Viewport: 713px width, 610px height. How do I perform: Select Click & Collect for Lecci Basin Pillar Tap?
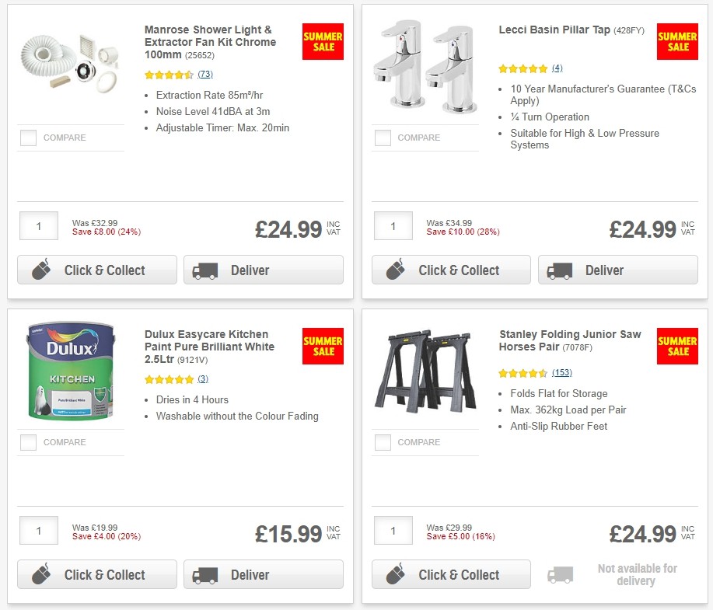point(450,270)
